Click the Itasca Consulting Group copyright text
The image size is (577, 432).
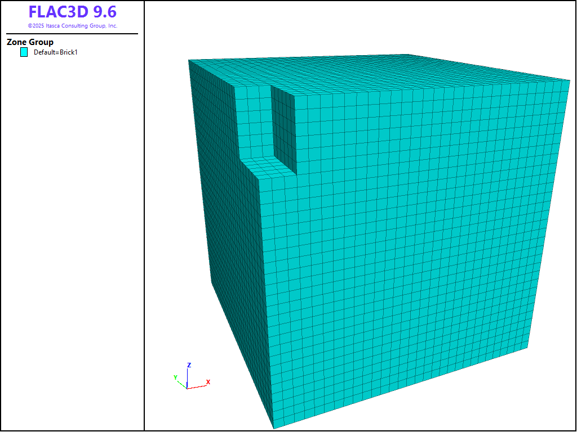click(73, 26)
